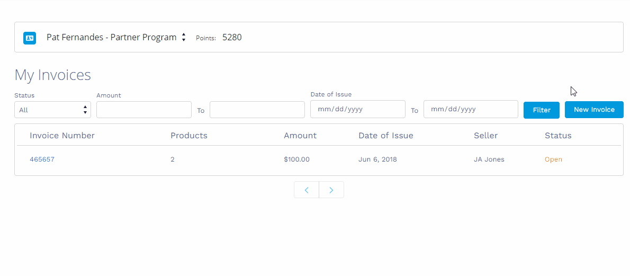Viewport: 630px width, 276px height.
Task: Open invoice 465657
Action: 42,159
